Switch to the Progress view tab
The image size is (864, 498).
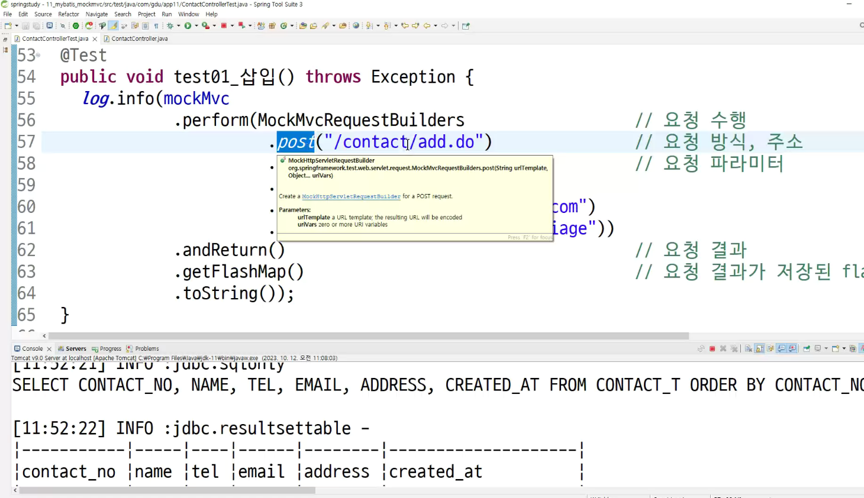pyautogui.click(x=107, y=349)
